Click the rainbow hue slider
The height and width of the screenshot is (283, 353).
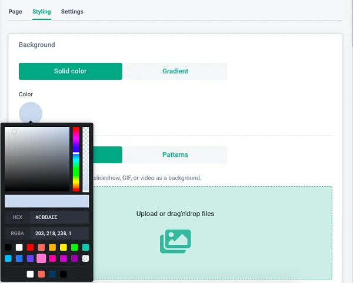(76, 159)
